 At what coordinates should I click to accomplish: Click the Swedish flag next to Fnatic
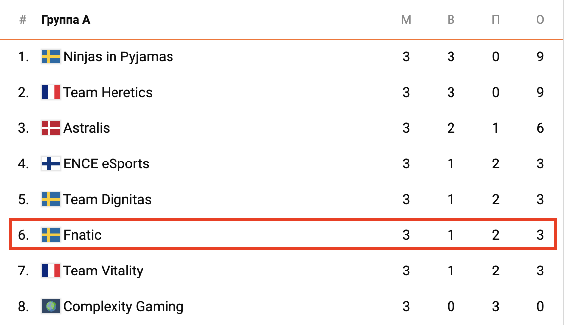[x=51, y=235]
